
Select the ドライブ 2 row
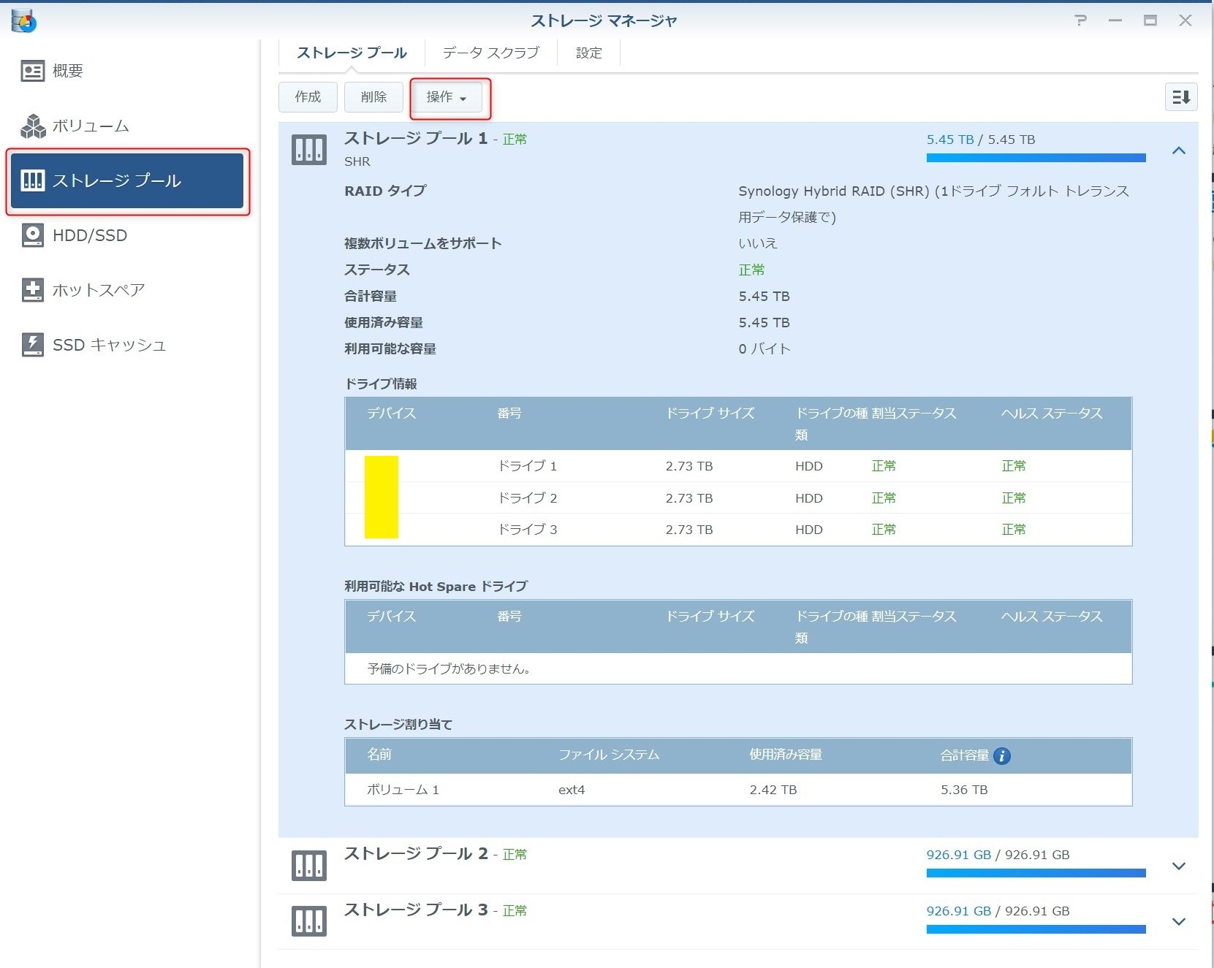[737, 498]
